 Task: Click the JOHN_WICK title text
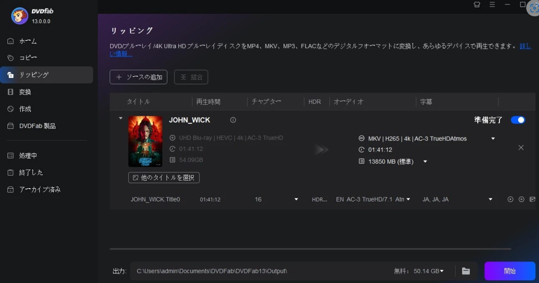(x=190, y=120)
